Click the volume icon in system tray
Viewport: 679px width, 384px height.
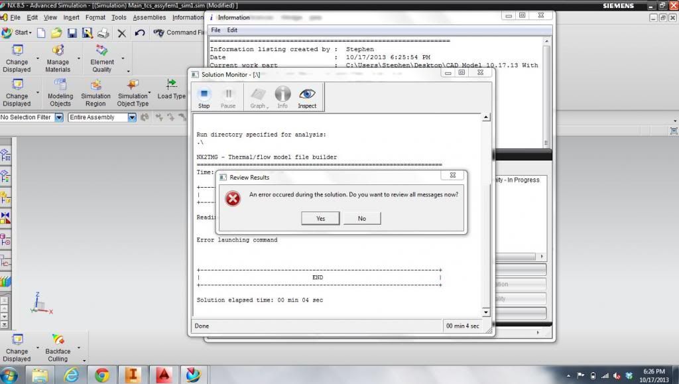tap(617, 376)
